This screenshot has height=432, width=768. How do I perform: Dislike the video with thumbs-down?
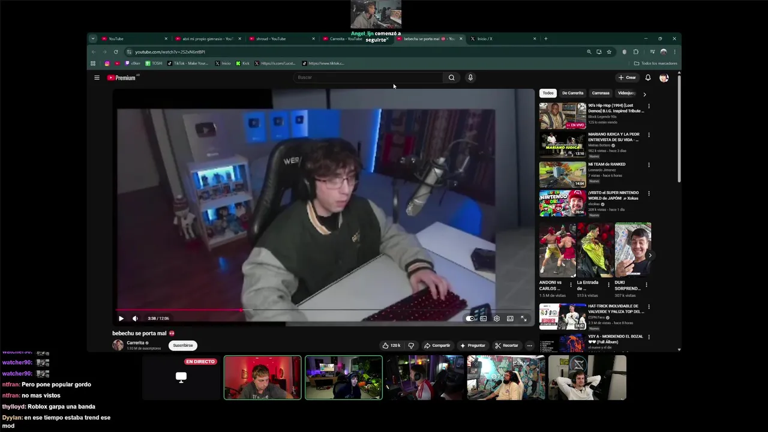(411, 346)
